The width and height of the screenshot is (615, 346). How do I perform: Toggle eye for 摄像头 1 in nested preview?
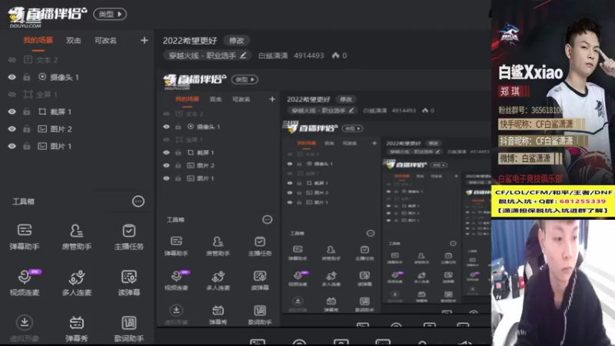coord(166,127)
